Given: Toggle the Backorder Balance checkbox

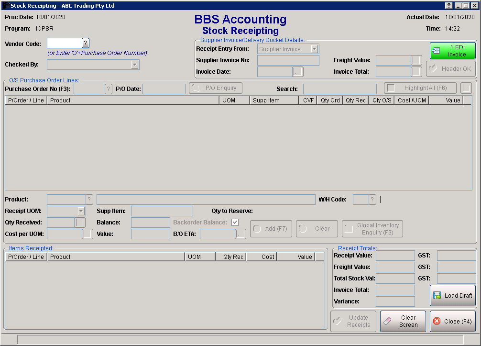Looking at the screenshot, I should coord(235,223).
